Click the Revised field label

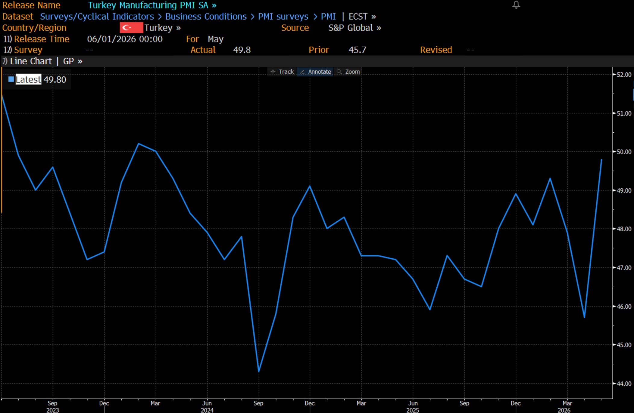click(436, 50)
